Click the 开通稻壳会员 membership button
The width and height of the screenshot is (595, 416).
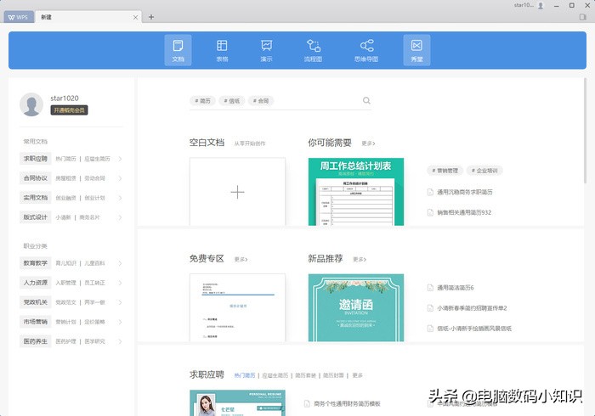[x=69, y=110]
